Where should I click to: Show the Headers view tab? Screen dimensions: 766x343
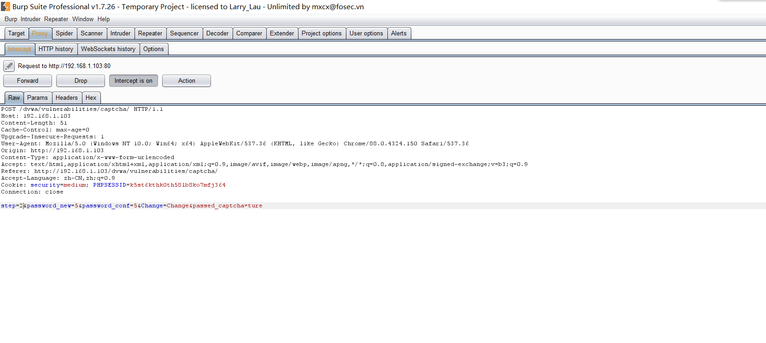66,98
